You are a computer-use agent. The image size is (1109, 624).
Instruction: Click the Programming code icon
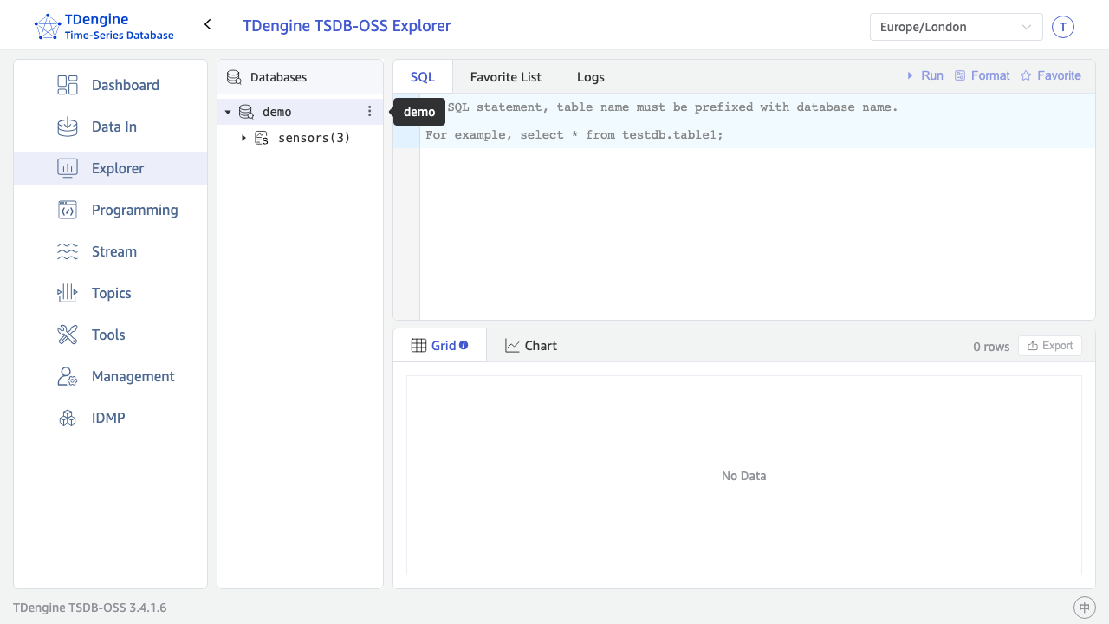click(x=68, y=210)
